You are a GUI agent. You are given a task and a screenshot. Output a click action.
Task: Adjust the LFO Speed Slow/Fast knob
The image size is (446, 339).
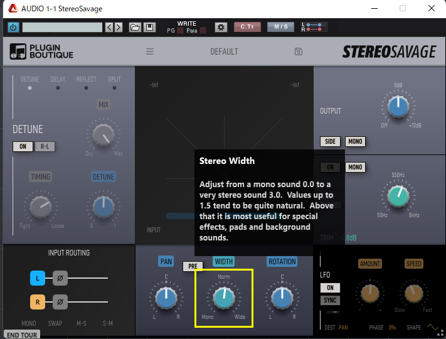(x=414, y=293)
